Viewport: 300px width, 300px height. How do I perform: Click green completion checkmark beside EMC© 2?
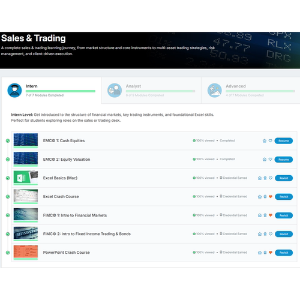pyautogui.click(x=8, y=160)
